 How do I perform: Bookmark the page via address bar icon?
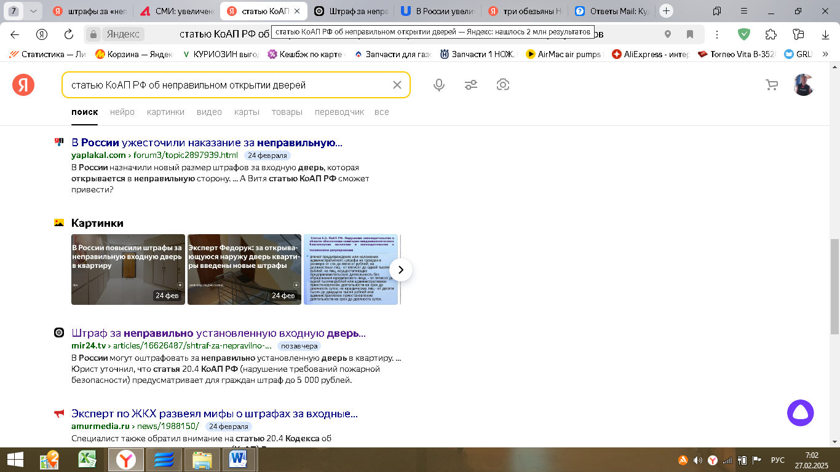point(690,34)
